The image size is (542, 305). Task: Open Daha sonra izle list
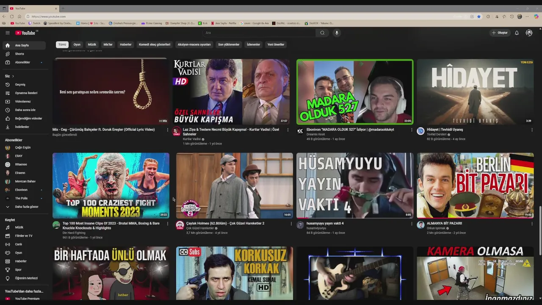pyautogui.click(x=25, y=110)
